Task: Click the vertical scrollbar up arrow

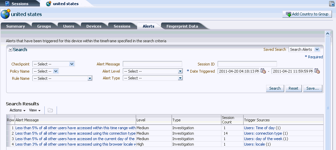Action: 327,33
